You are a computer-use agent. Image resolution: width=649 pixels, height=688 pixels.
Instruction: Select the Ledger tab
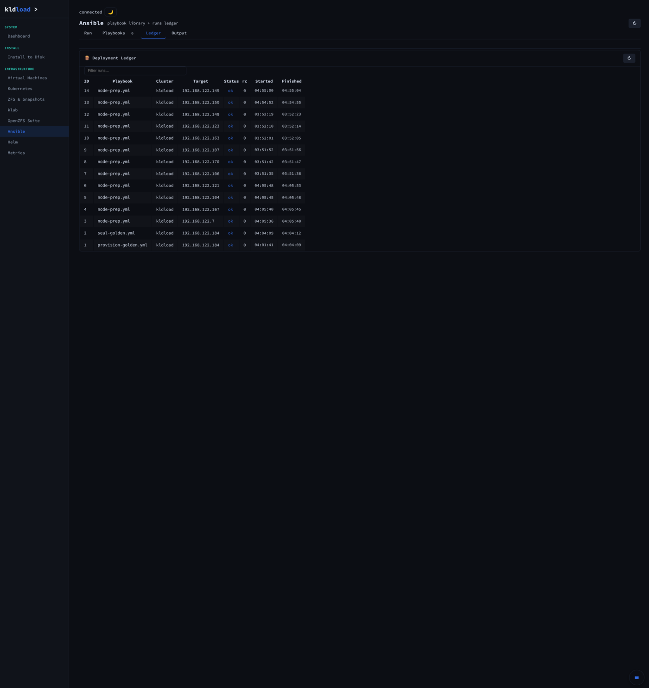click(x=153, y=33)
